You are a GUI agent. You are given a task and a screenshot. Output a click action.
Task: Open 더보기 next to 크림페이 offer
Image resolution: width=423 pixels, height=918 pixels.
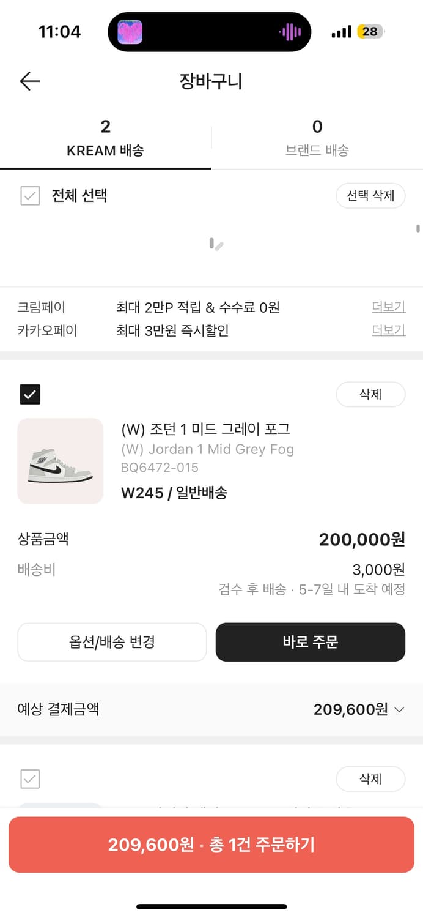point(388,307)
